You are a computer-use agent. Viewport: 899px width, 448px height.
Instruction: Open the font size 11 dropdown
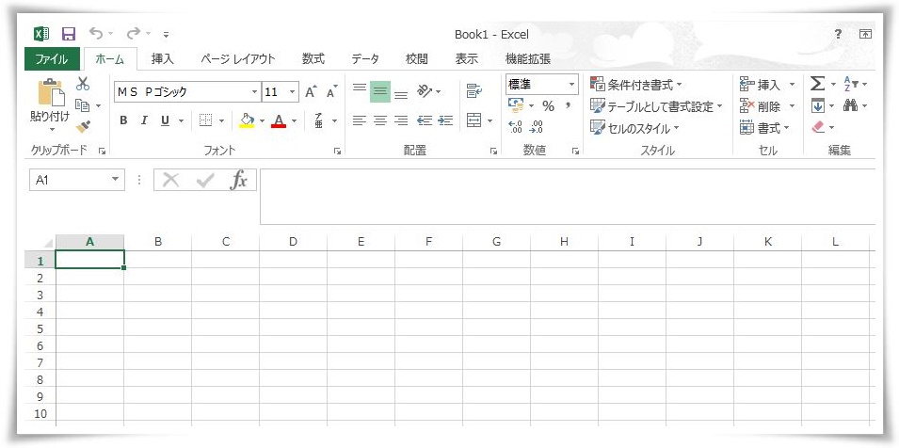point(293,91)
